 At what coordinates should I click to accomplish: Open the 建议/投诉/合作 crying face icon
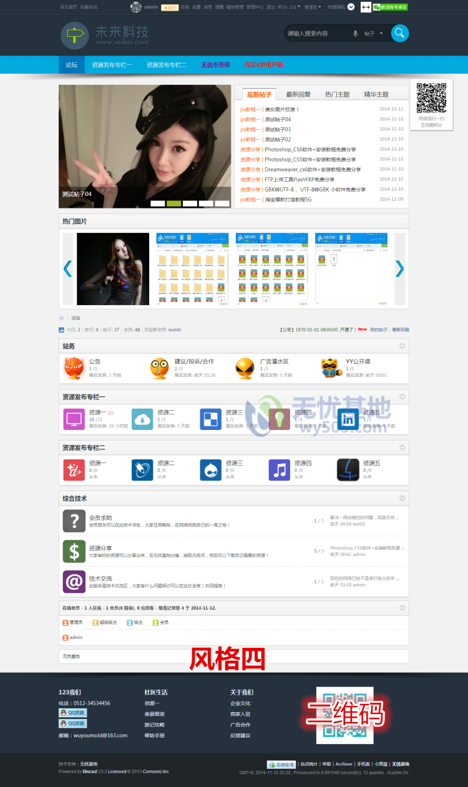tap(159, 368)
